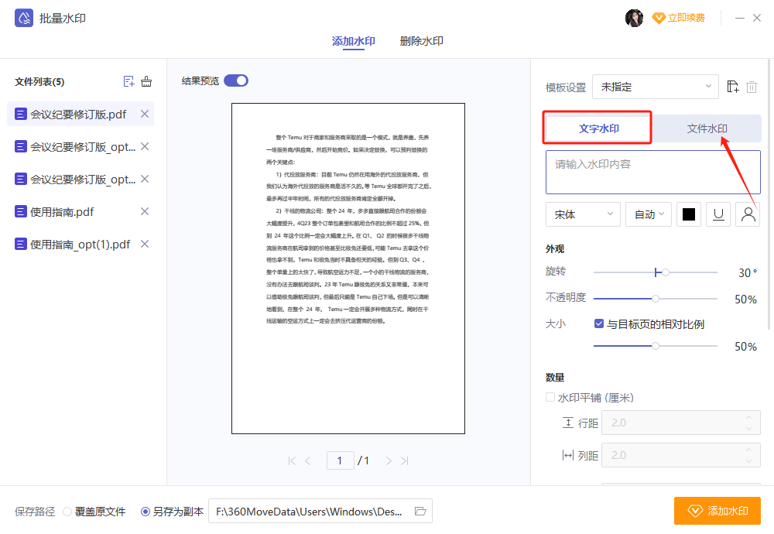Screen dimensions: 774x534
Task: Remove 会议纪要修订版.pdf from the list
Action: (x=144, y=115)
